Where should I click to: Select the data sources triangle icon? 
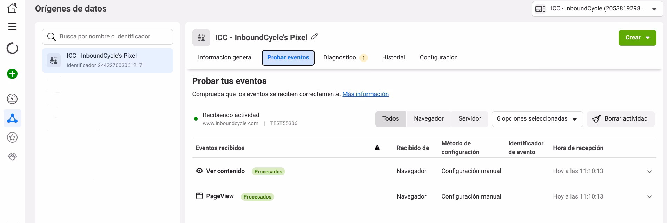point(12,118)
